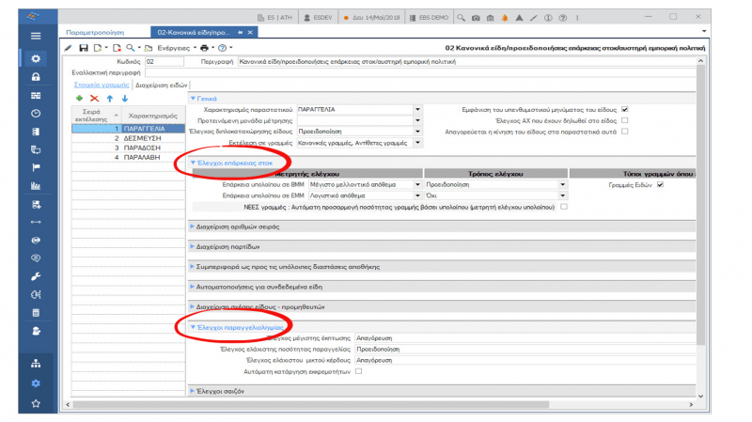Click the pencil edit icon in the form toolbar
Viewport: 752px width, 422px height.
tap(68, 48)
